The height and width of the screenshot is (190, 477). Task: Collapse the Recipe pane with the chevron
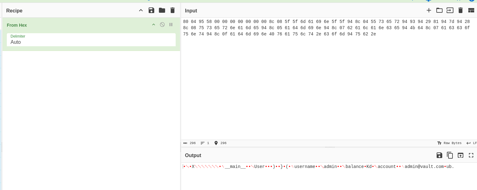point(141,10)
